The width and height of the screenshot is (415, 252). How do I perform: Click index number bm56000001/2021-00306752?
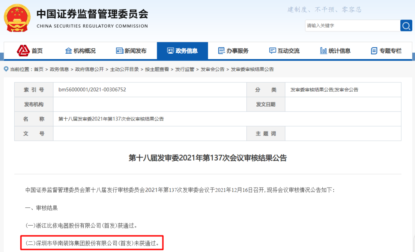(x=92, y=89)
